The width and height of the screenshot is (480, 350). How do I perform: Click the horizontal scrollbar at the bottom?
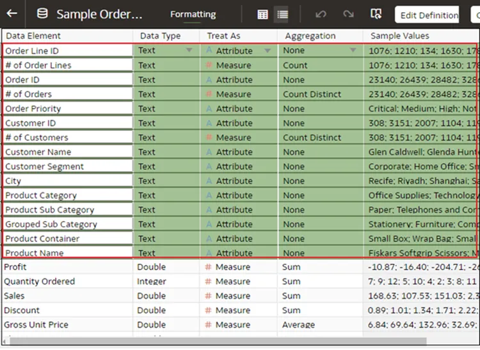(x=218, y=342)
